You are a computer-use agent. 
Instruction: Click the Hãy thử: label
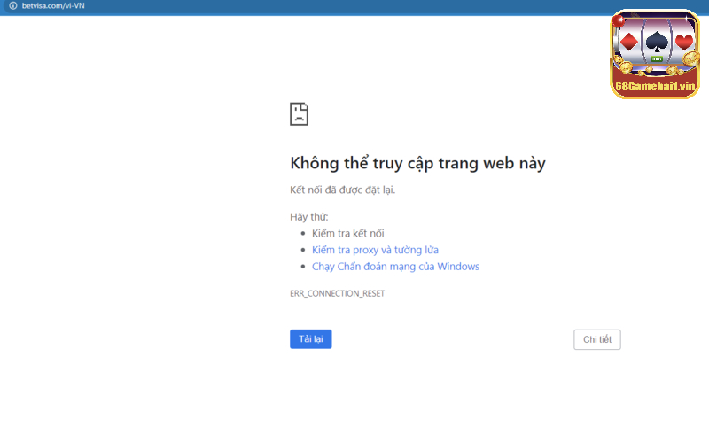[308, 217]
